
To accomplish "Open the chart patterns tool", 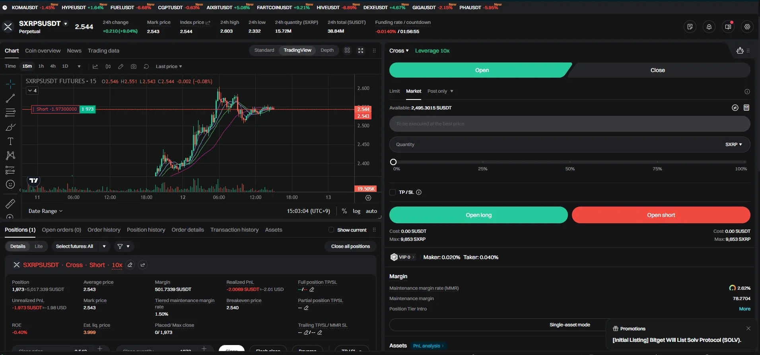I will click(x=10, y=155).
